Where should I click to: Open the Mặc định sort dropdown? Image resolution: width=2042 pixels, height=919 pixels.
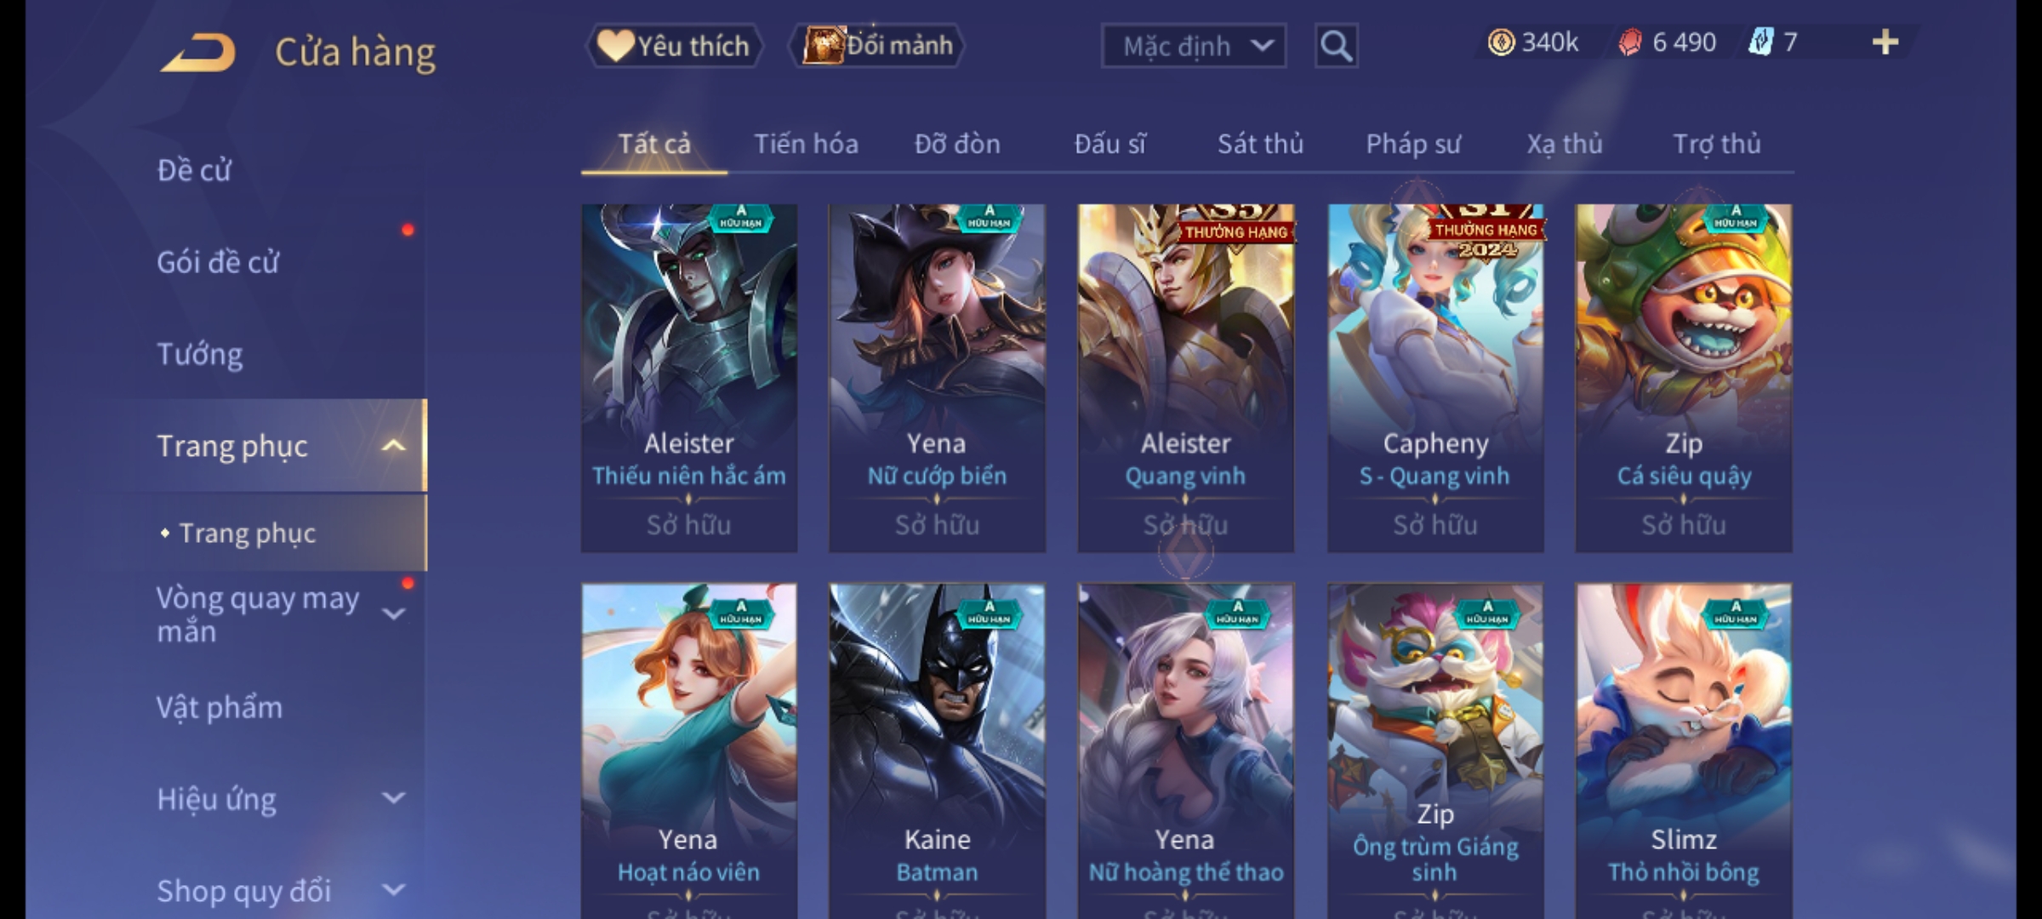pos(1193,46)
